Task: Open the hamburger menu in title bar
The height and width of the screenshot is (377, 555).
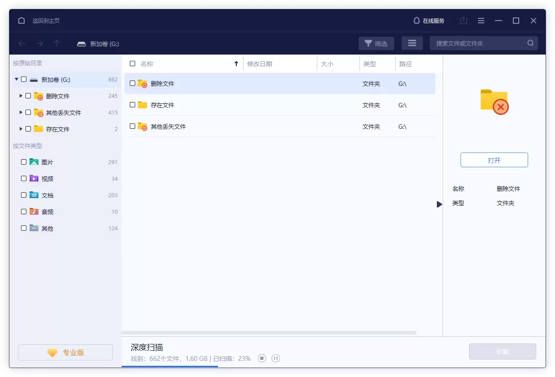Action: click(481, 21)
